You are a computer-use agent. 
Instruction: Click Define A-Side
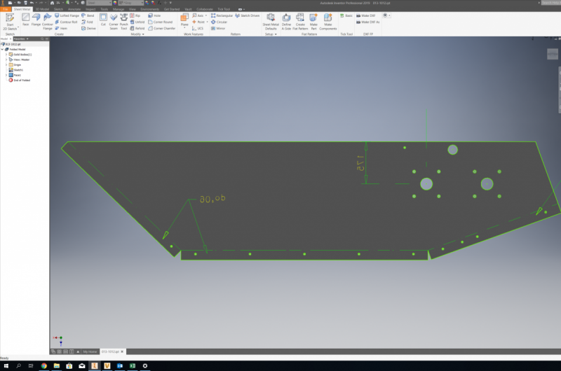286,22
